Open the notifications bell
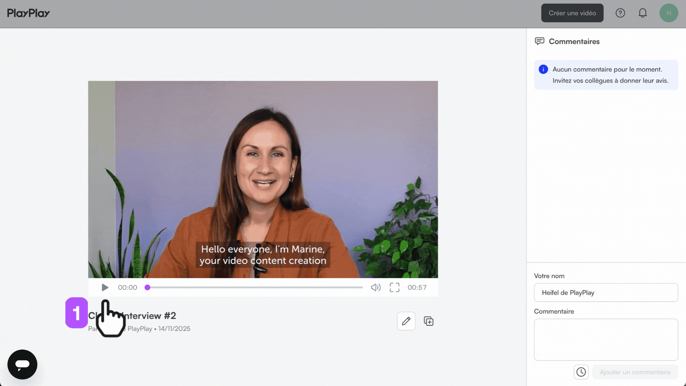Image resolution: width=686 pixels, height=386 pixels. [643, 13]
